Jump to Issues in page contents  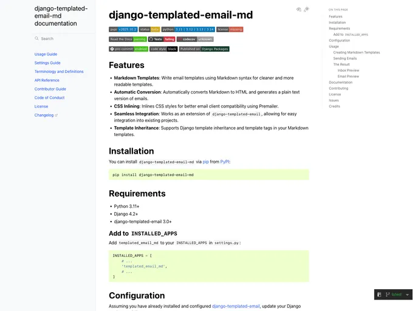point(334,100)
